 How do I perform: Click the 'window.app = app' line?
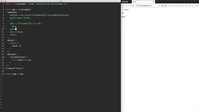click(14, 74)
